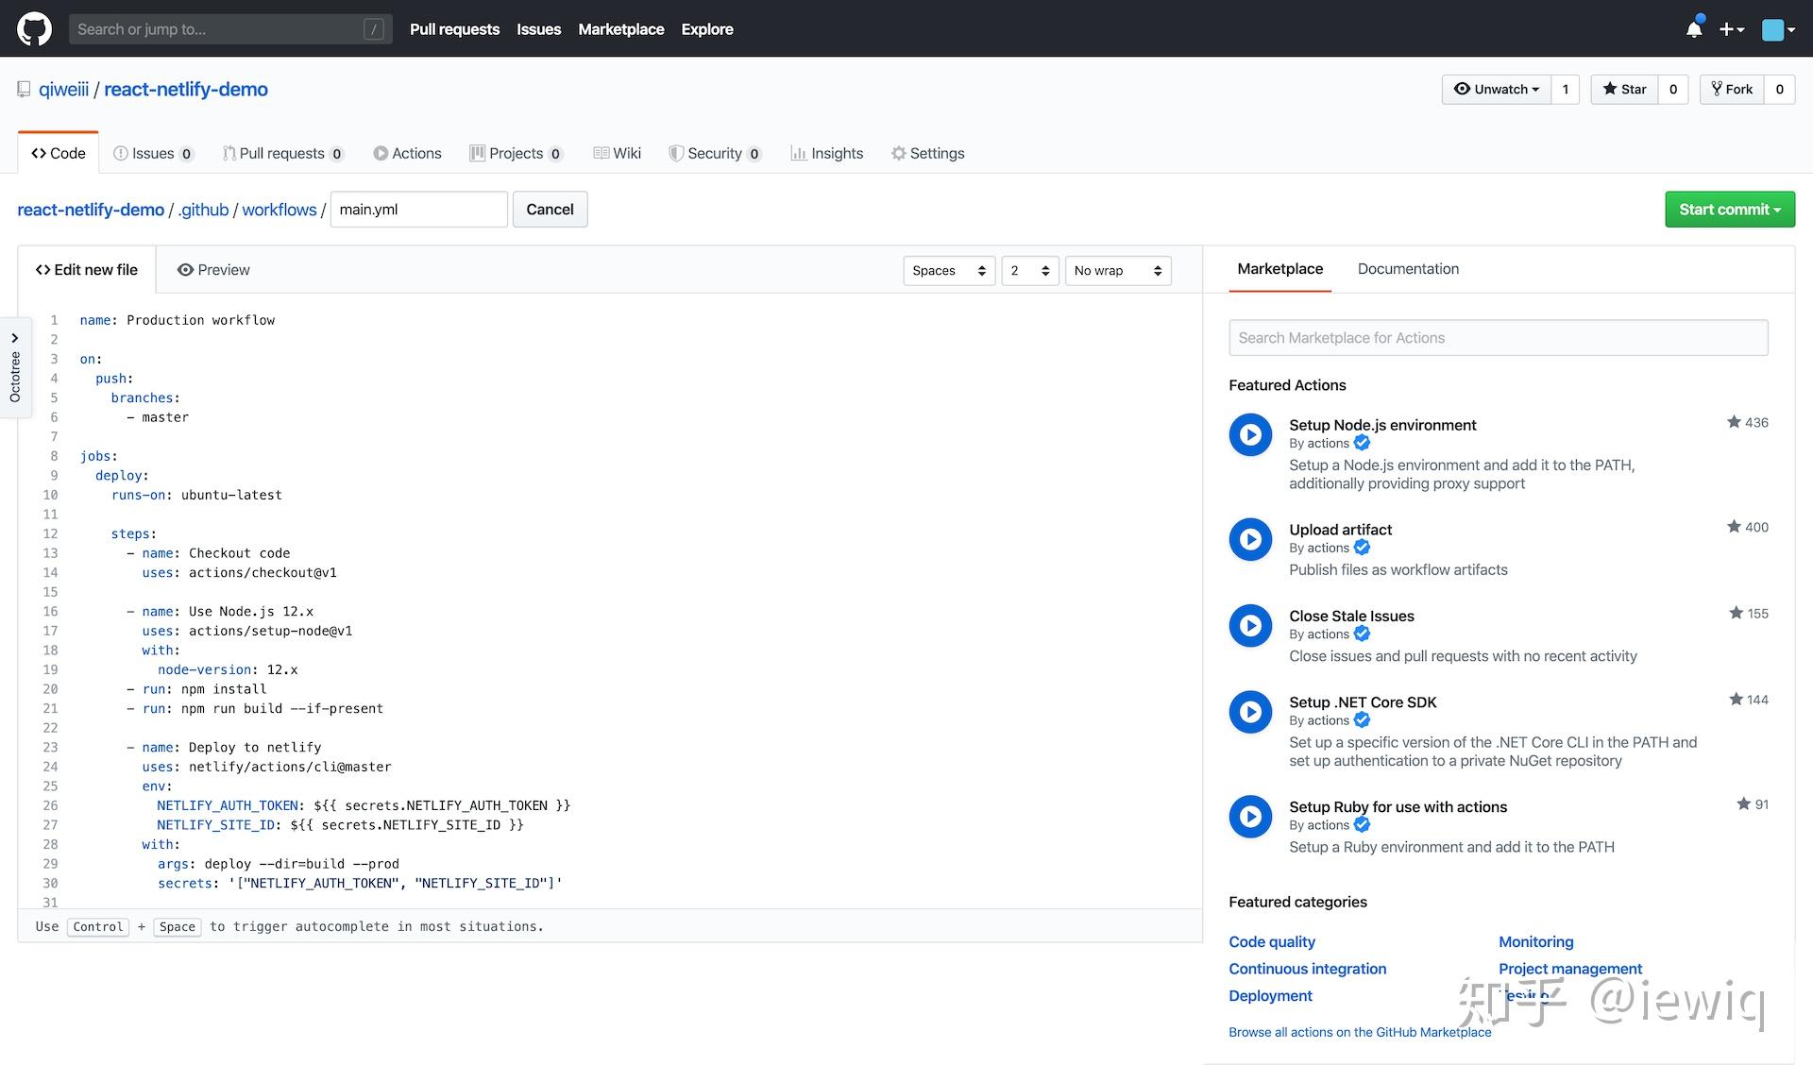This screenshot has height=1082, width=1813.
Task: Click the Upload artifact action icon
Action: point(1250,539)
